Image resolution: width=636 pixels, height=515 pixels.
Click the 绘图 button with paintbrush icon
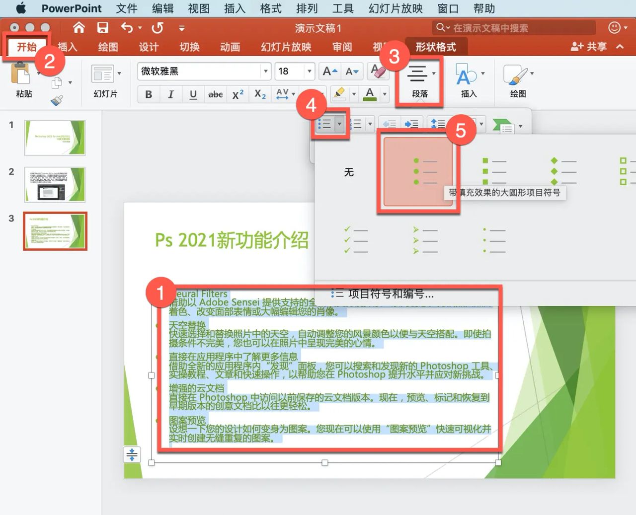pos(518,81)
